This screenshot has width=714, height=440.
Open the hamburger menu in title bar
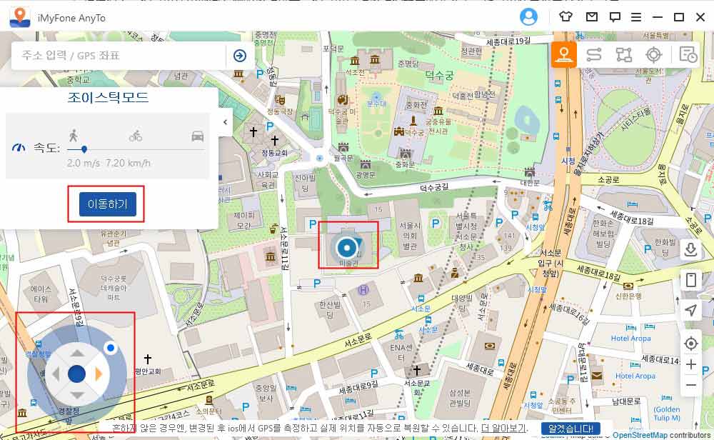[x=636, y=17]
